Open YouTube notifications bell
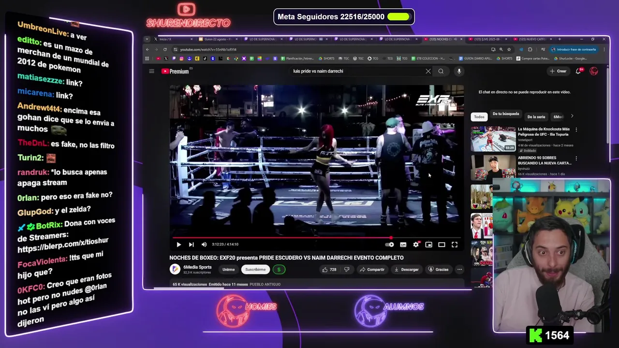Screen dimensions: 619x348 tap(578, 71)
